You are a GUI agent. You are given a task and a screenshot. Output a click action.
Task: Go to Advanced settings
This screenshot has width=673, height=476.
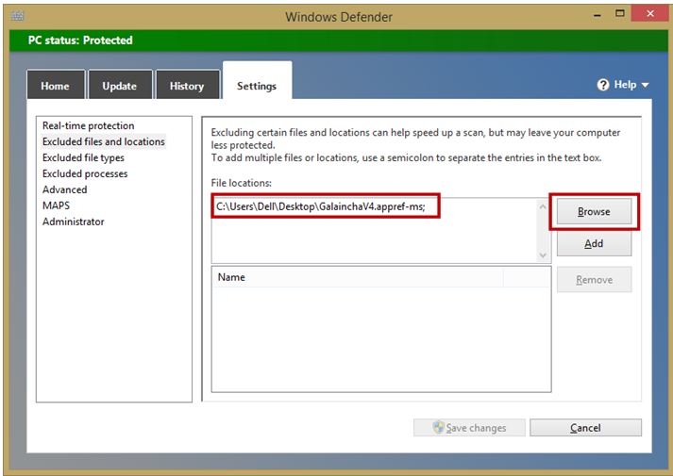click(64, 189)
